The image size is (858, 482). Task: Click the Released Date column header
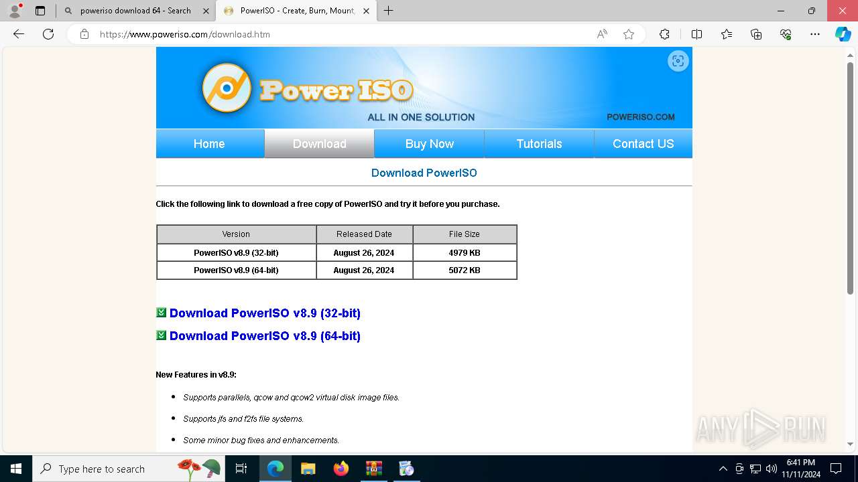click(x=364, y=234)
